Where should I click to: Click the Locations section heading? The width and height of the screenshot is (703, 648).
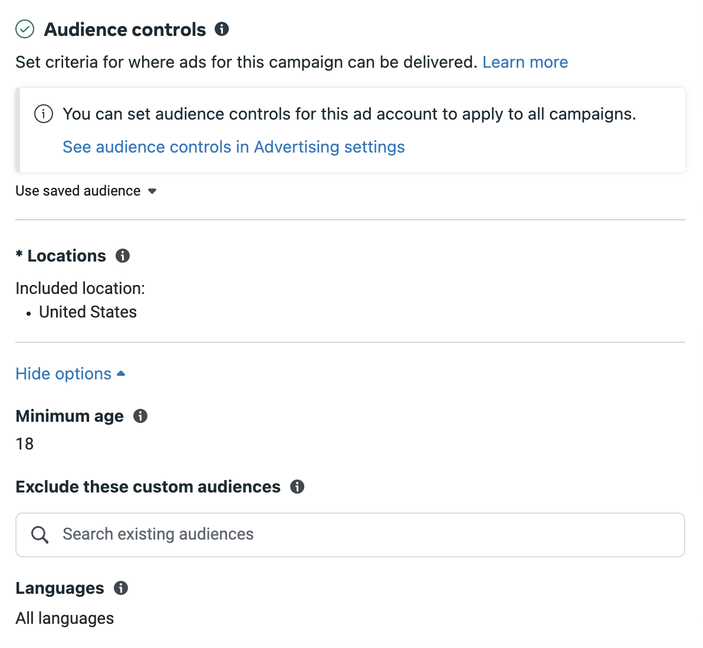pyautogui.click(x=67, y=256)
